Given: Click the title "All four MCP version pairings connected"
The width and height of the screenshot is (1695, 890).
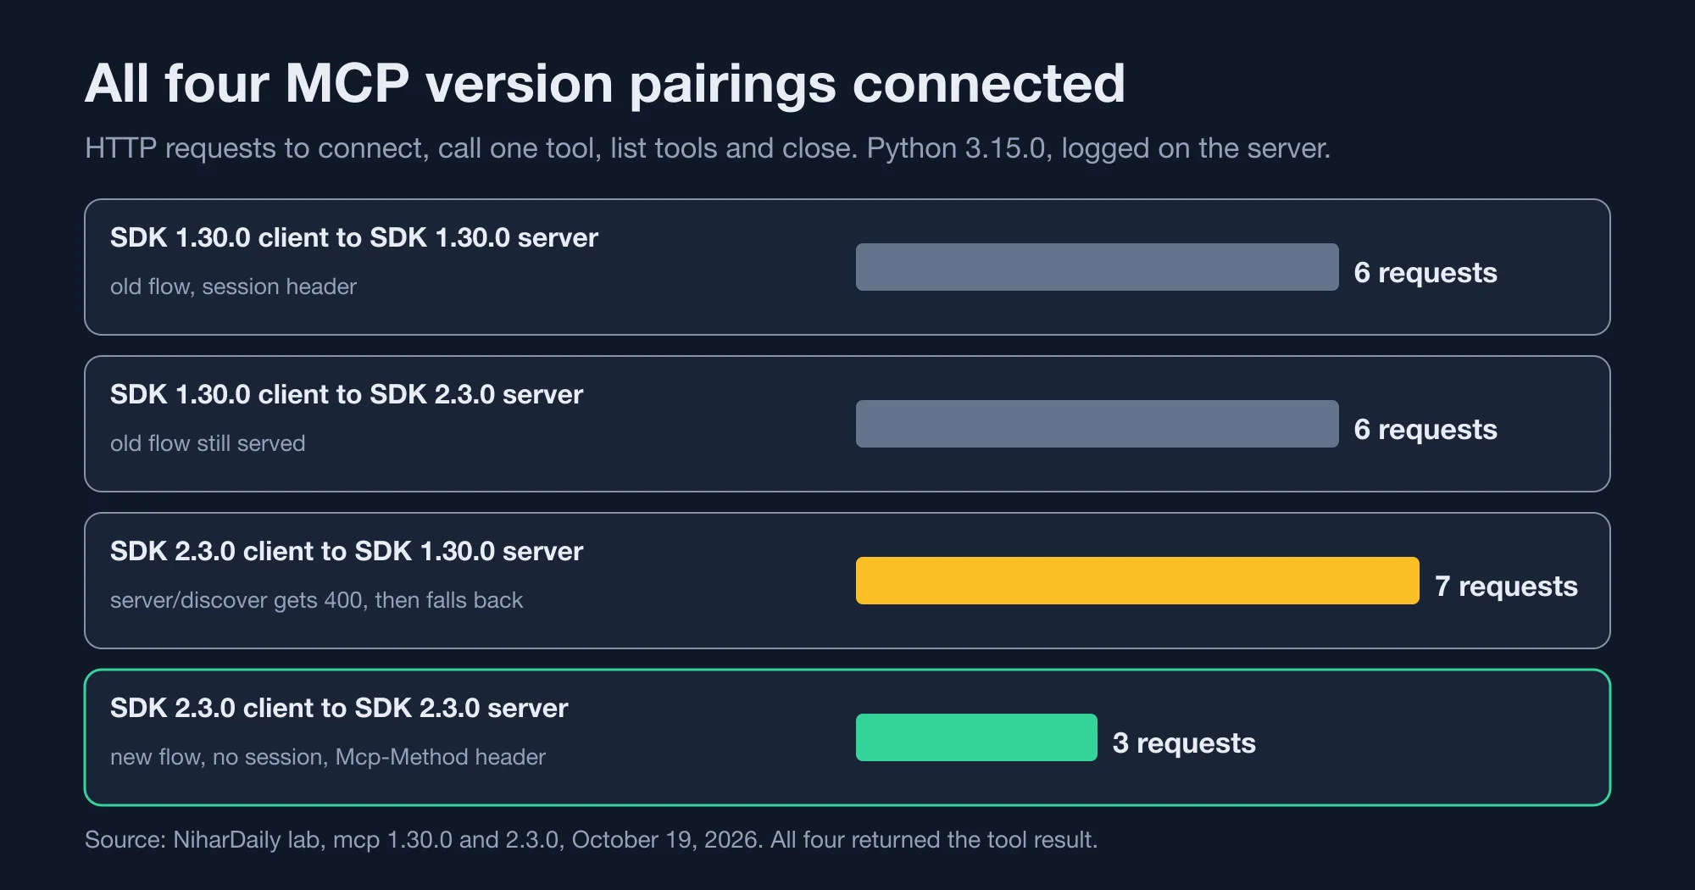Looking at the screenshot, I should pyautogui.click(x=605, y=84).
